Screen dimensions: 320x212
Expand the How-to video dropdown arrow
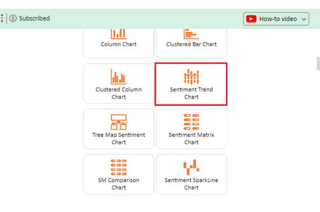click(x=304, y=19)
